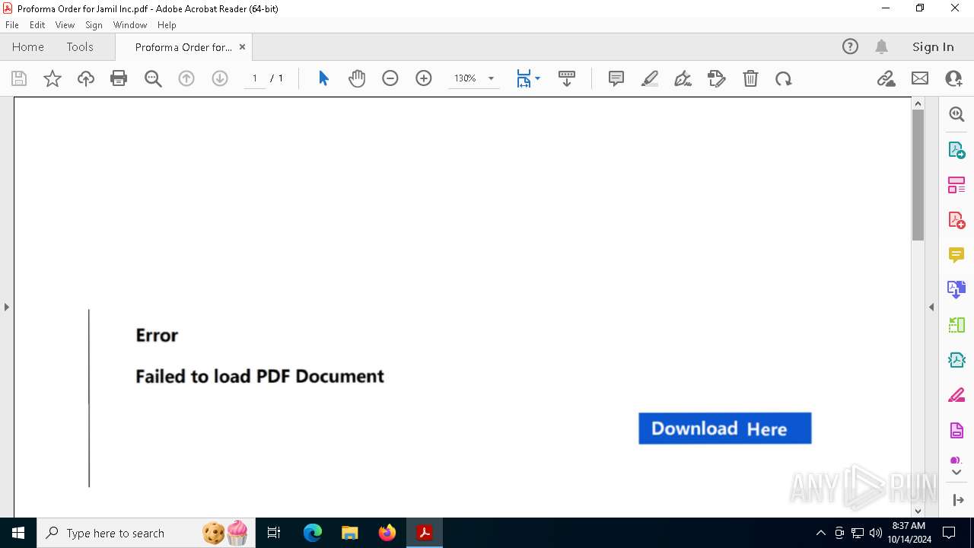The width and height of the screenshot is (974, 548).
Task: Open Create PDF red tool
Action: 956,220
